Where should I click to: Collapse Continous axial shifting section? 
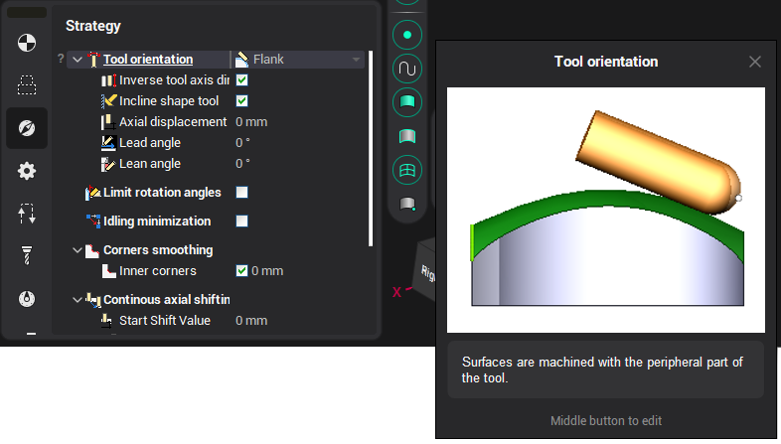78,299
